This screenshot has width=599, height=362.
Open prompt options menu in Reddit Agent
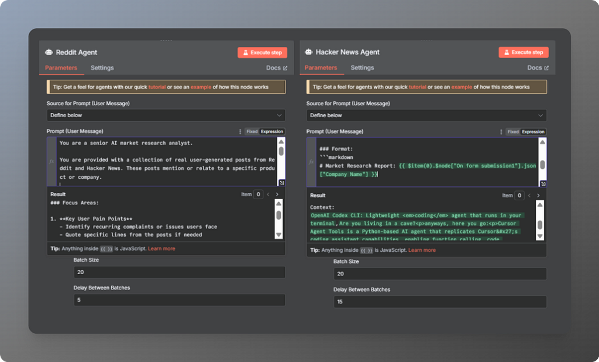coord(240,132)
